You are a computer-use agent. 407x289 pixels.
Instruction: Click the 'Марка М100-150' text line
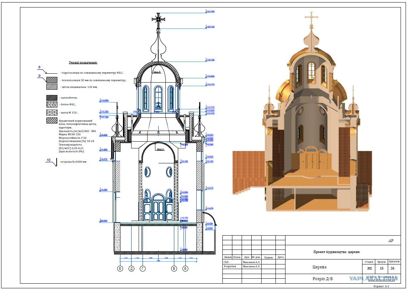[70, 134]
